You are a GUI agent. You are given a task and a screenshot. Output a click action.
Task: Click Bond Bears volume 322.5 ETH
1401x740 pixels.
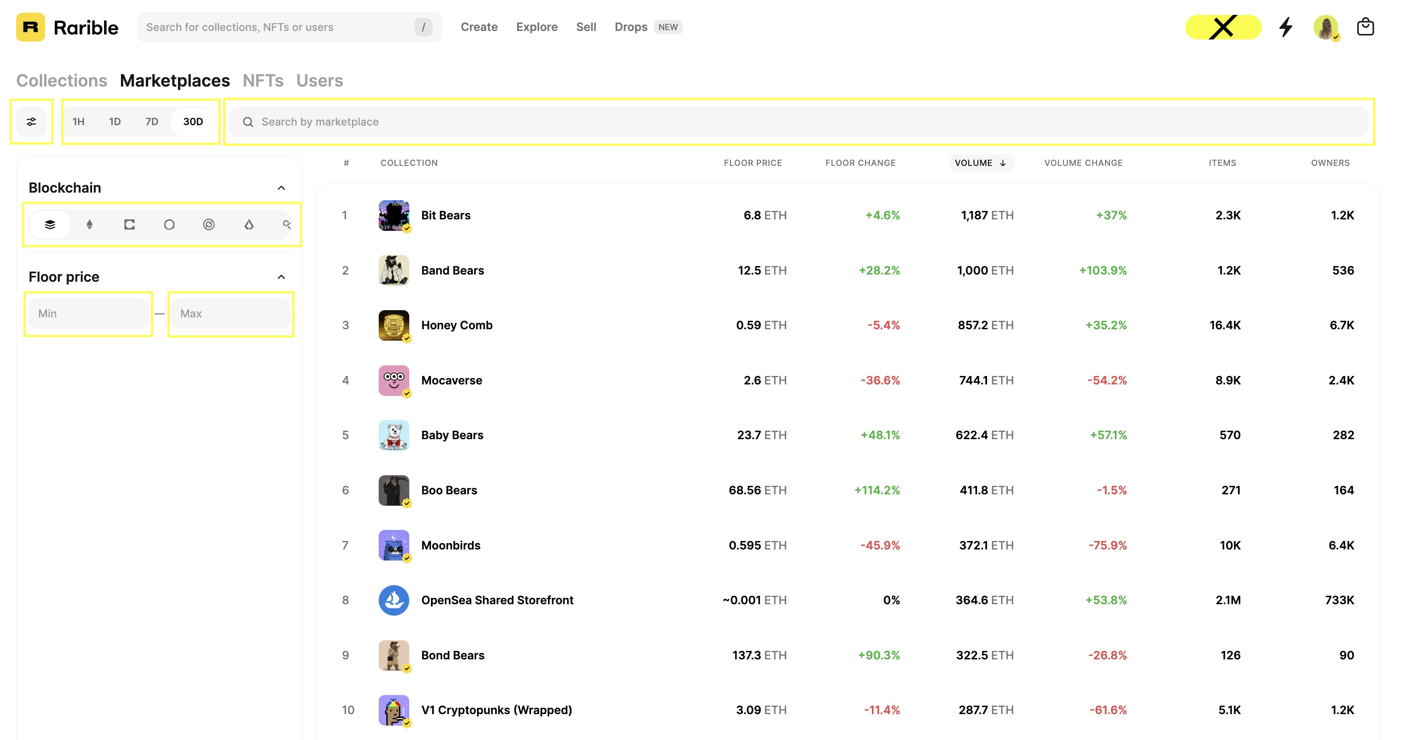[x=985, y=655]
